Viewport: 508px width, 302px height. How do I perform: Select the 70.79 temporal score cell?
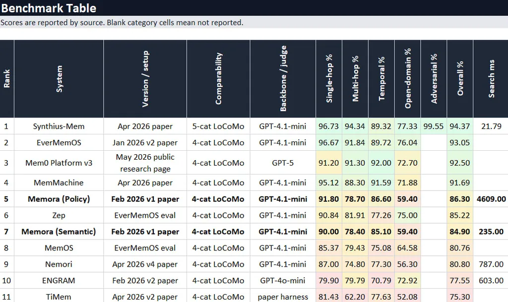[x=381, y=281]
